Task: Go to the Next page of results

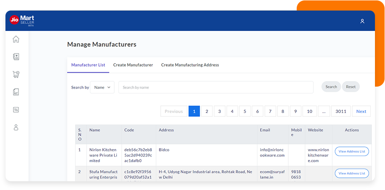Action: coord(361,111)
